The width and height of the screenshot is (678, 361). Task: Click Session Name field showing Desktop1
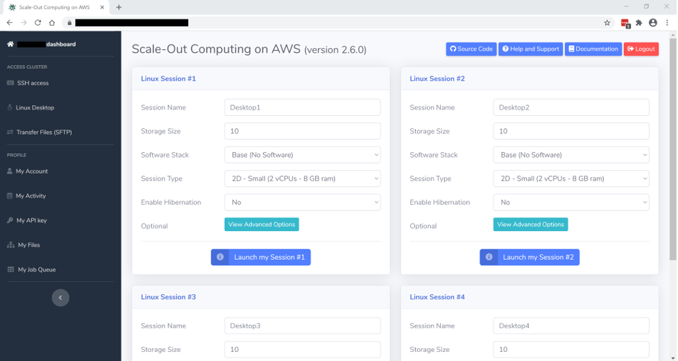click(303, 107)
